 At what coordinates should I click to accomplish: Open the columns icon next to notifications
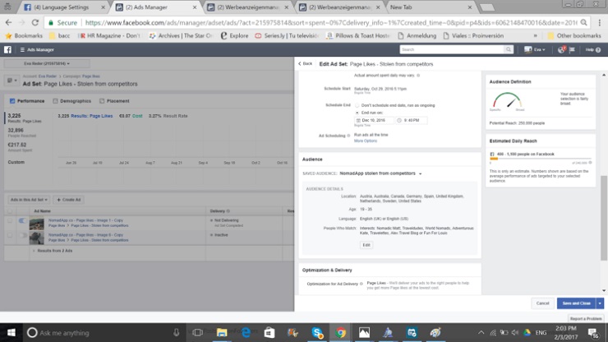(572, 49)
